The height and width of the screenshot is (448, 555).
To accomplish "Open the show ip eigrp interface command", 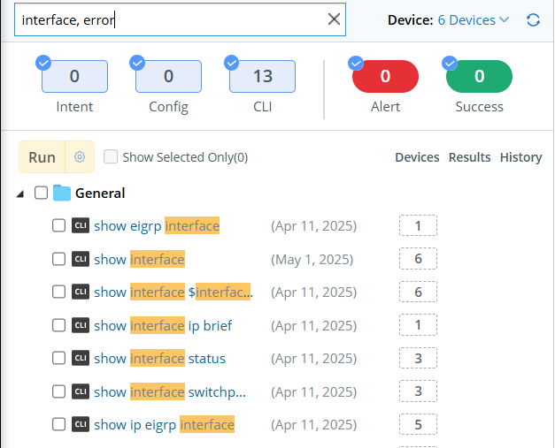I will pyautogui.click(x=164, y=424).
